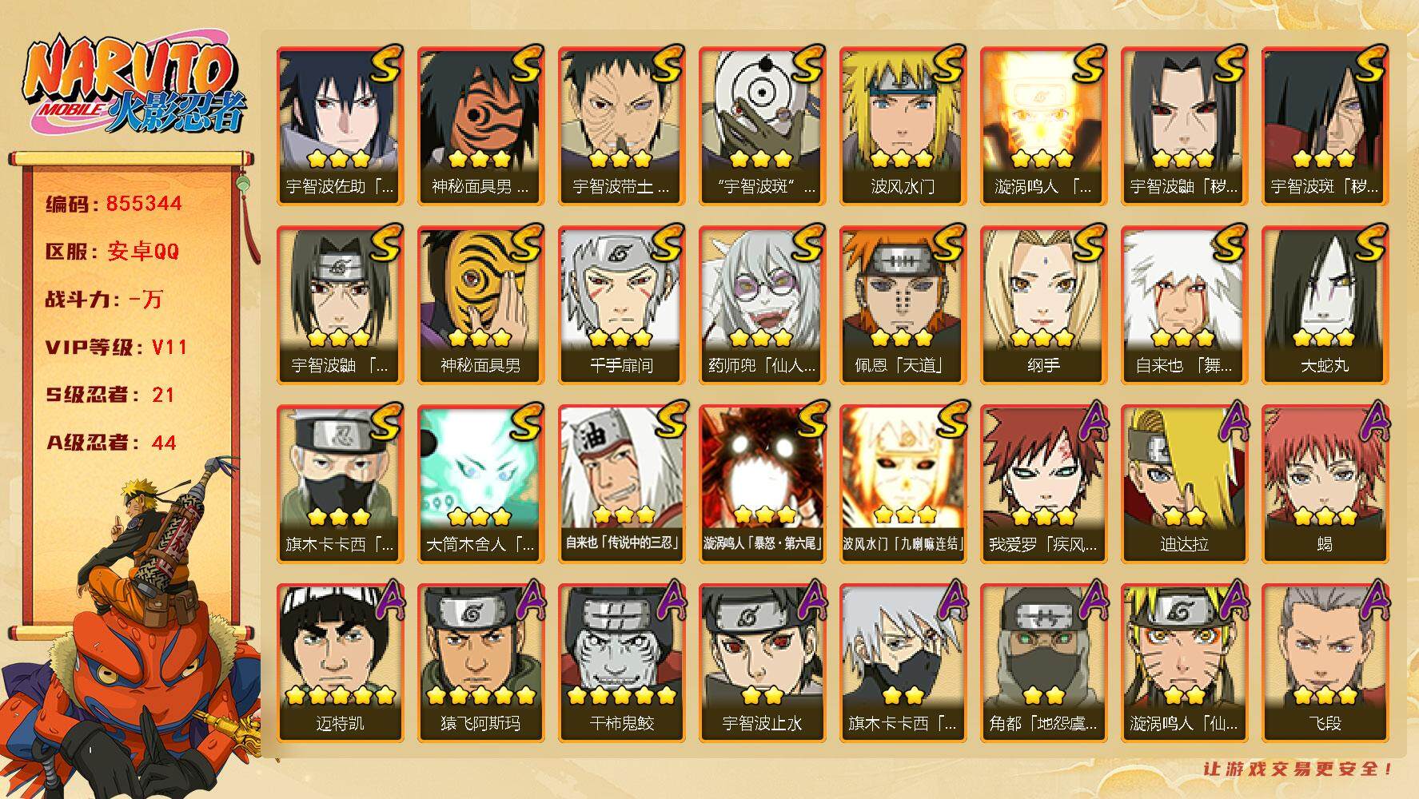Open the 飞段 character card
The image size is (1419, 799).
[x=1325, y=662]
